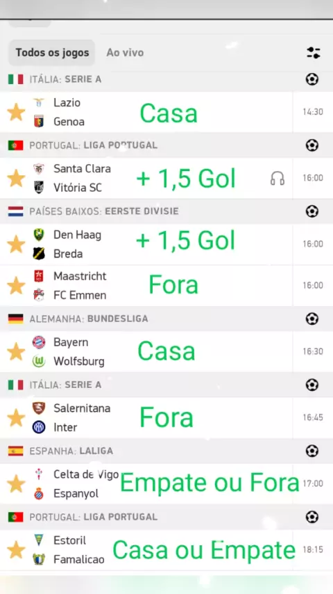Click the audio headphones icon for Santa Clara
The width and height of the screenshot is (333, 594).
[x=277, y=178]
